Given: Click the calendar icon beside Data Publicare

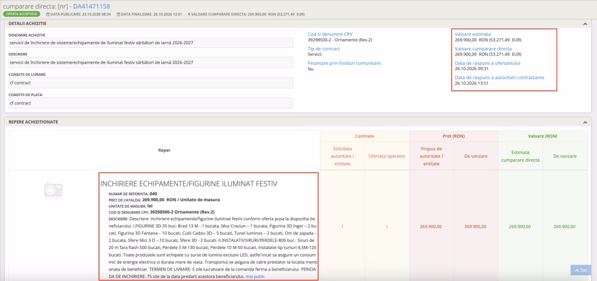Looking at the screenshot, I should point(48,14).
